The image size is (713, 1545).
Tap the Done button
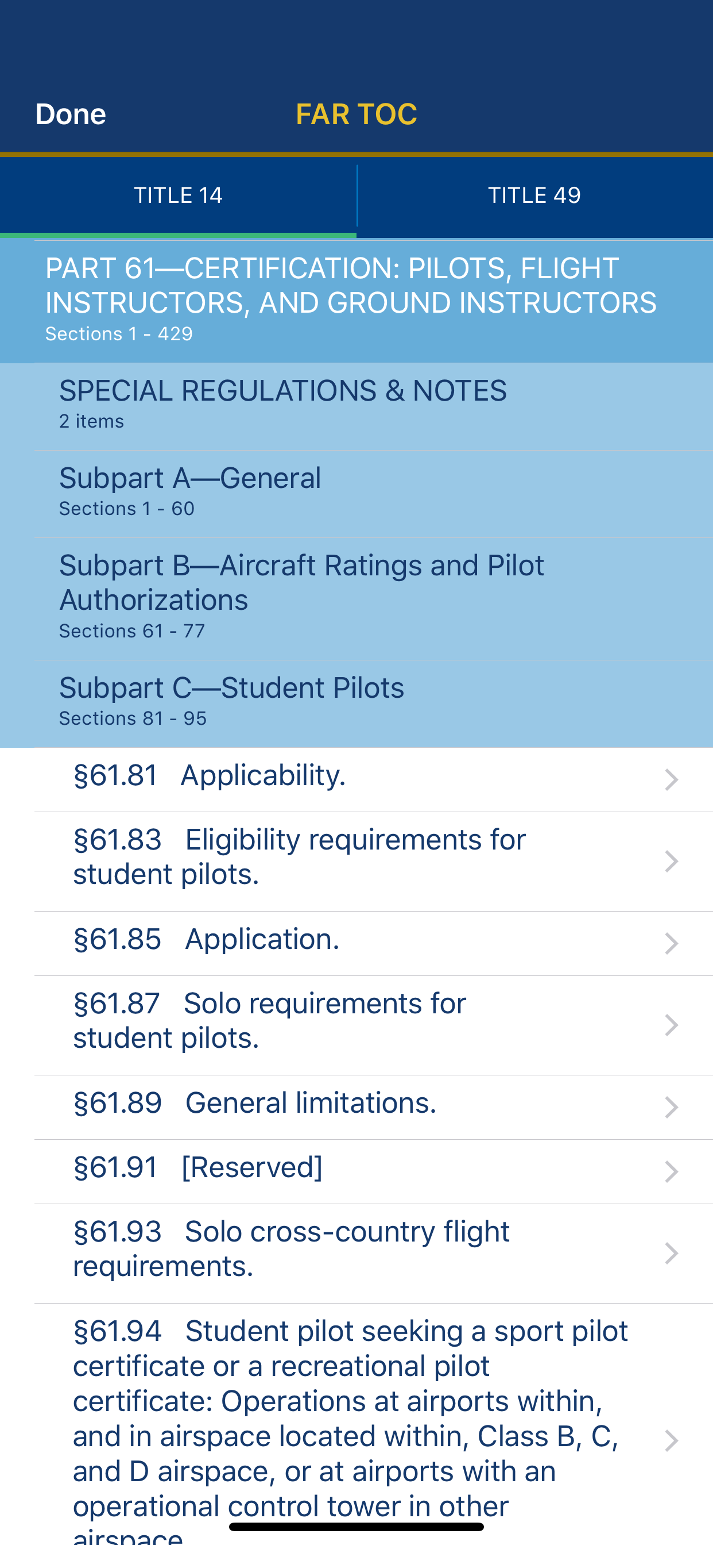pyautogui.click(x=71, y=114)
